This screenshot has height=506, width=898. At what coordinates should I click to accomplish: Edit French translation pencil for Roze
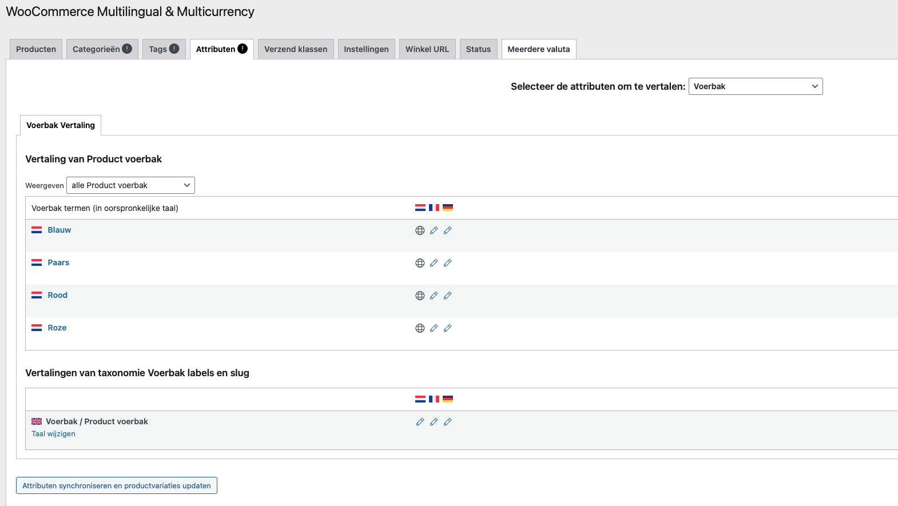pos(434,328)
